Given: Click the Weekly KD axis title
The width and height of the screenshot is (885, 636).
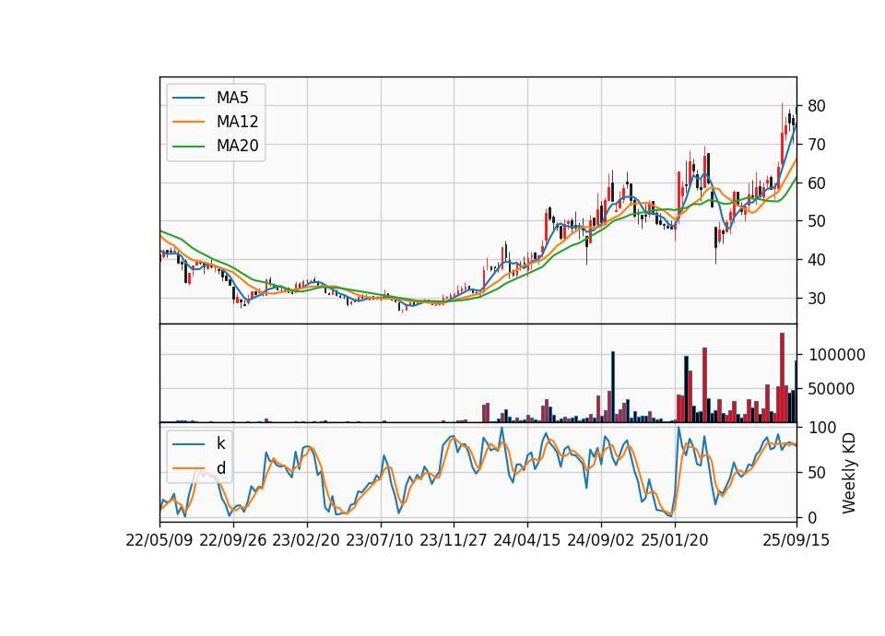Looking at the screenshot, I should pos(849,473).
